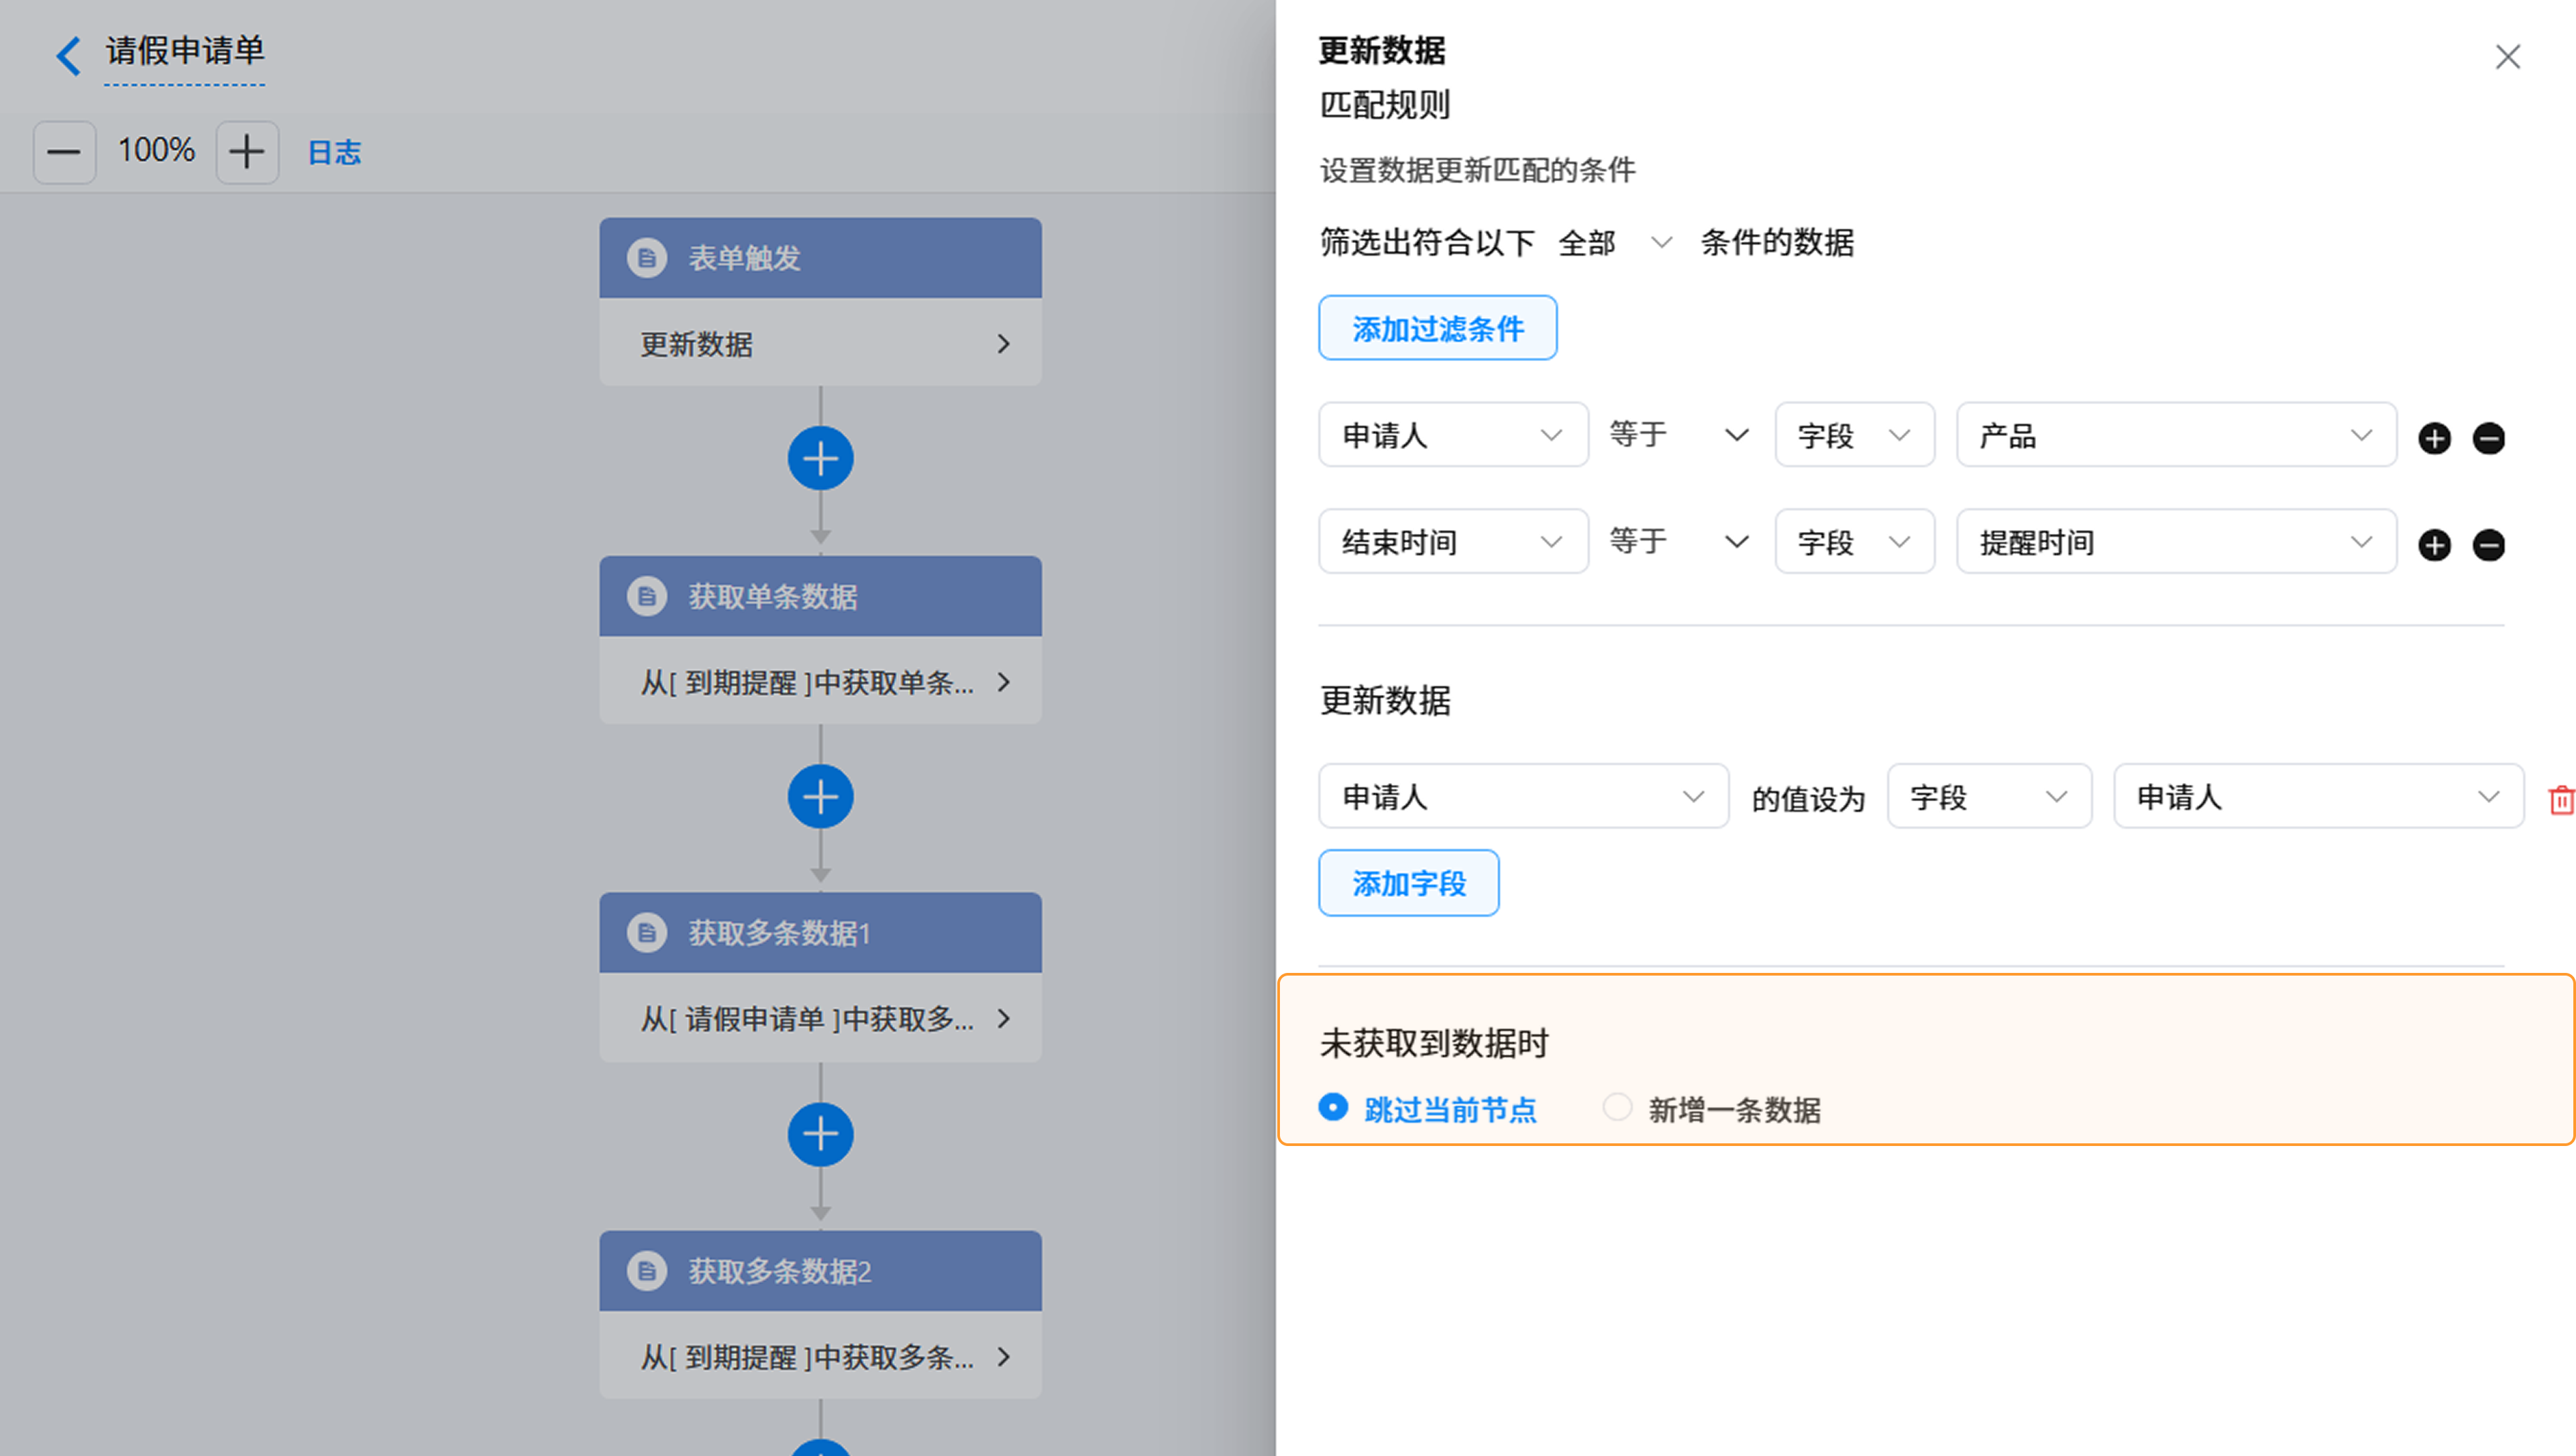Select the 新增一条数据 radio option
The width and height of the screenshot is (2576, 1456).
tap(1617, 1108)
